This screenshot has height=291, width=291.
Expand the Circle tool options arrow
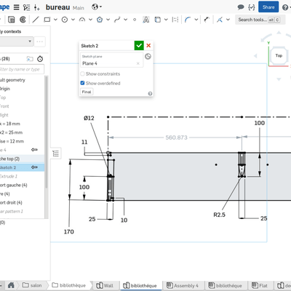[73, 20]
